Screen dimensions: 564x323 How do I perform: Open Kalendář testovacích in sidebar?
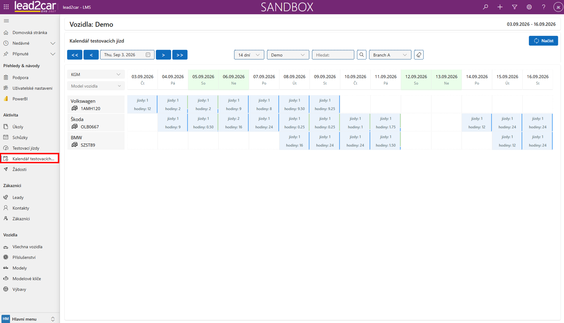click(30, 159)
